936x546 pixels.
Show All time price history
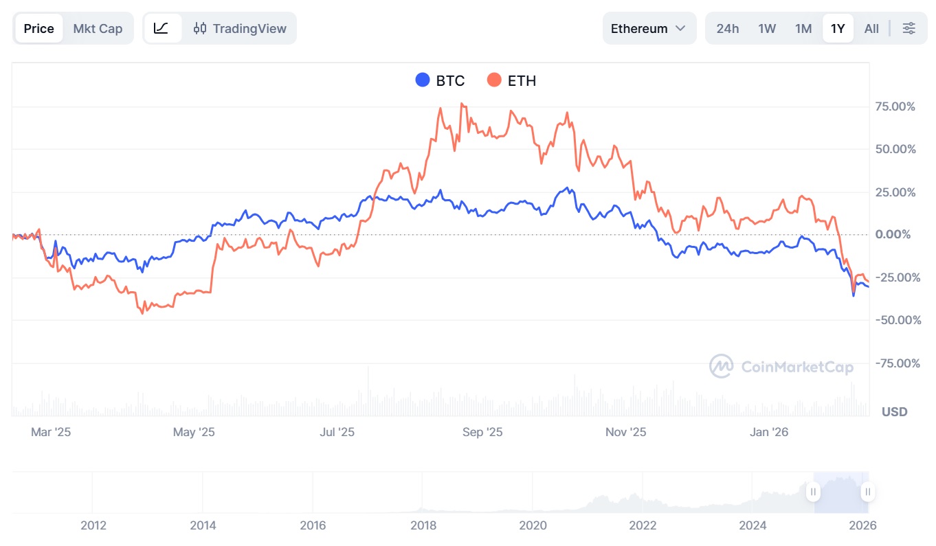click(x=871, y=28)
